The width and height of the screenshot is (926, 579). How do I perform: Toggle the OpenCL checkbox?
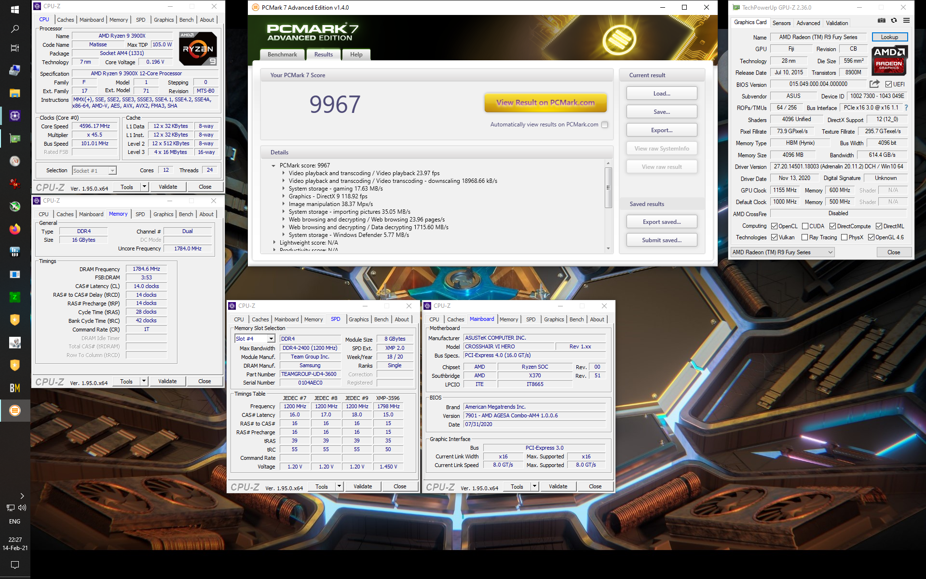pos(774,226)
